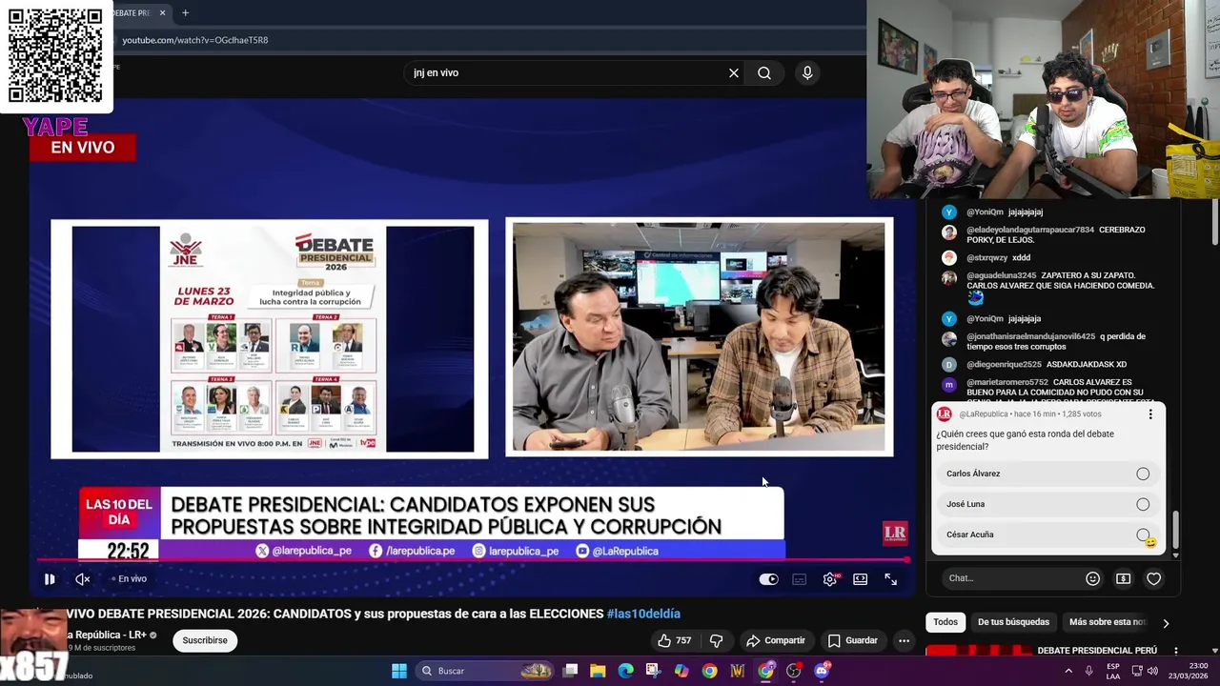The width and height of the screenshot is (1220, 686).
Task: Close the DEBATE PRE browser tab
Action: (x=163, y=12)
